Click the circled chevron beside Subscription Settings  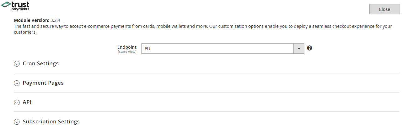point(17,122)
